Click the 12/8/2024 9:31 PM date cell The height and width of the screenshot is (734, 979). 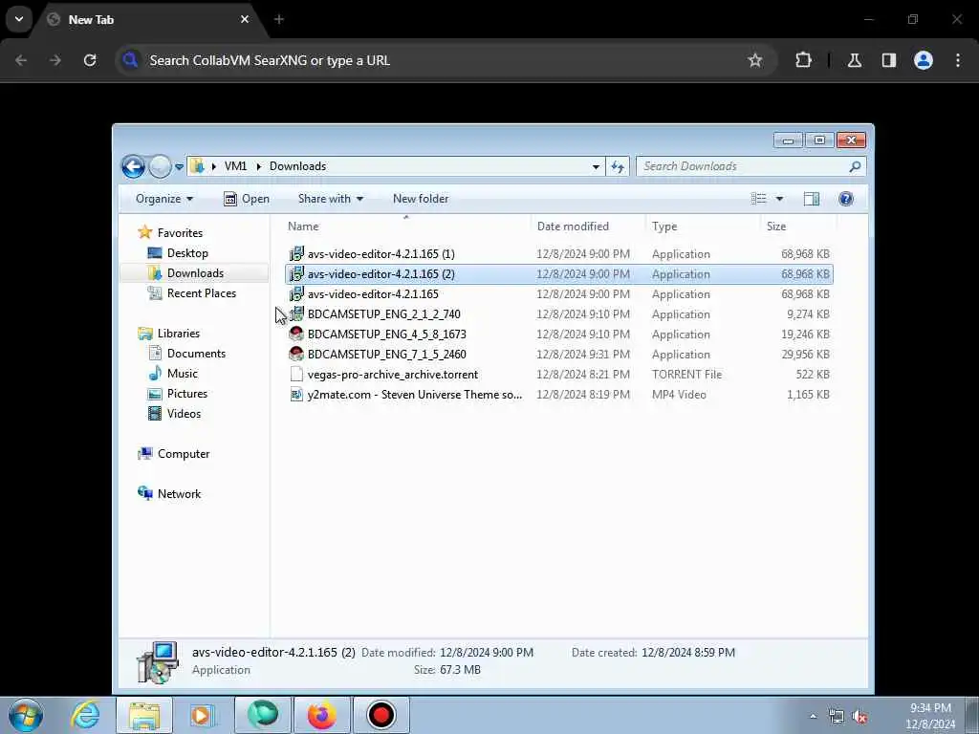pos(583,354)
